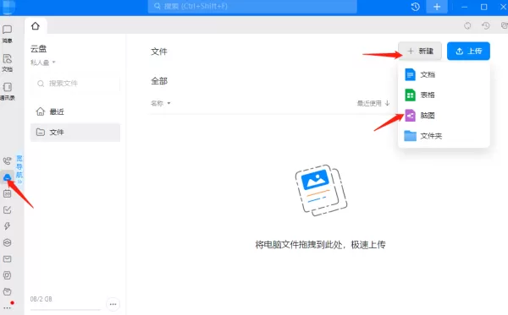This screenshot has width=508, height=315.
Task: Expand the 私人盘 drive dropdown
Action: click(x=43, y=62)
